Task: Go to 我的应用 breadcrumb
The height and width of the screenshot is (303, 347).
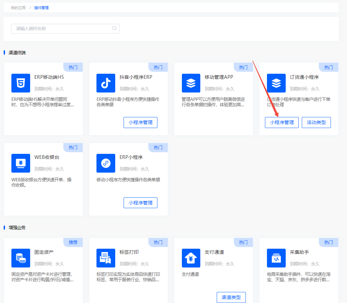Action: point(18,8)
